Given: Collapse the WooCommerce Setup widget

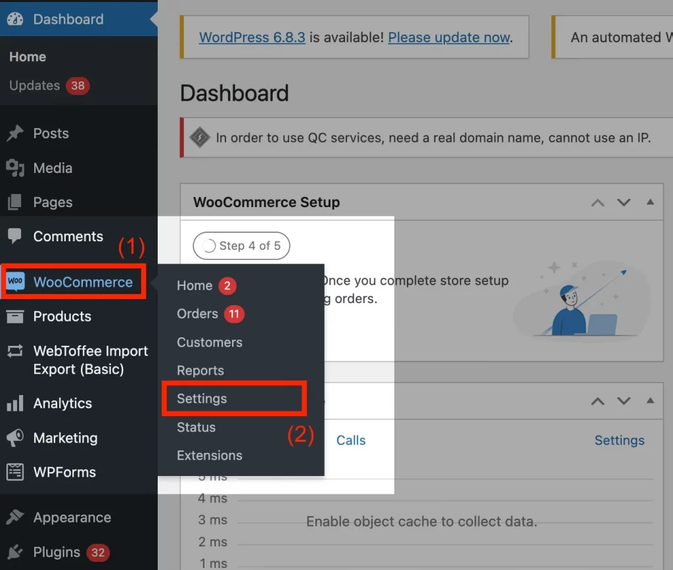Looking at the screenshot, I should pos(649,202).
